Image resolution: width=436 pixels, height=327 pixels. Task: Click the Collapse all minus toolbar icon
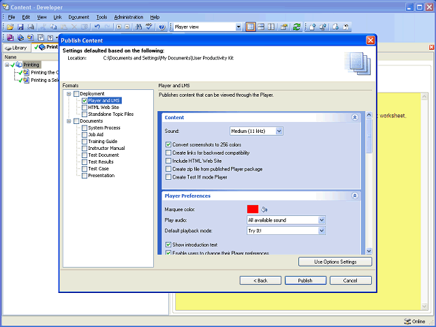(127, 27)
